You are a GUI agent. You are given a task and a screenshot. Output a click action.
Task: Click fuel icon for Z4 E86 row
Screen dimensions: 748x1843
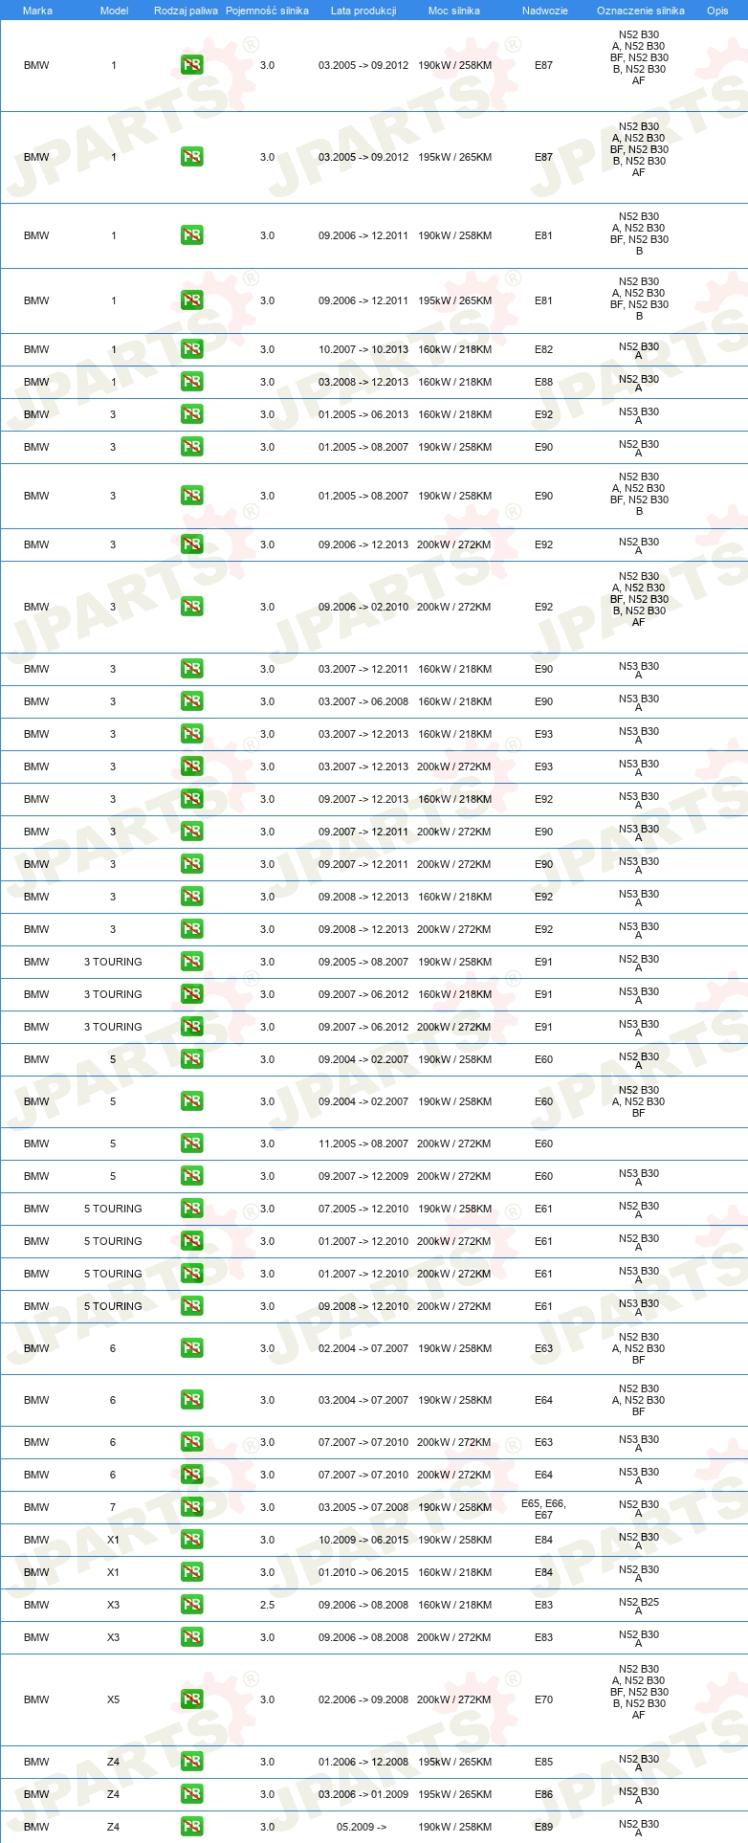191,1794
